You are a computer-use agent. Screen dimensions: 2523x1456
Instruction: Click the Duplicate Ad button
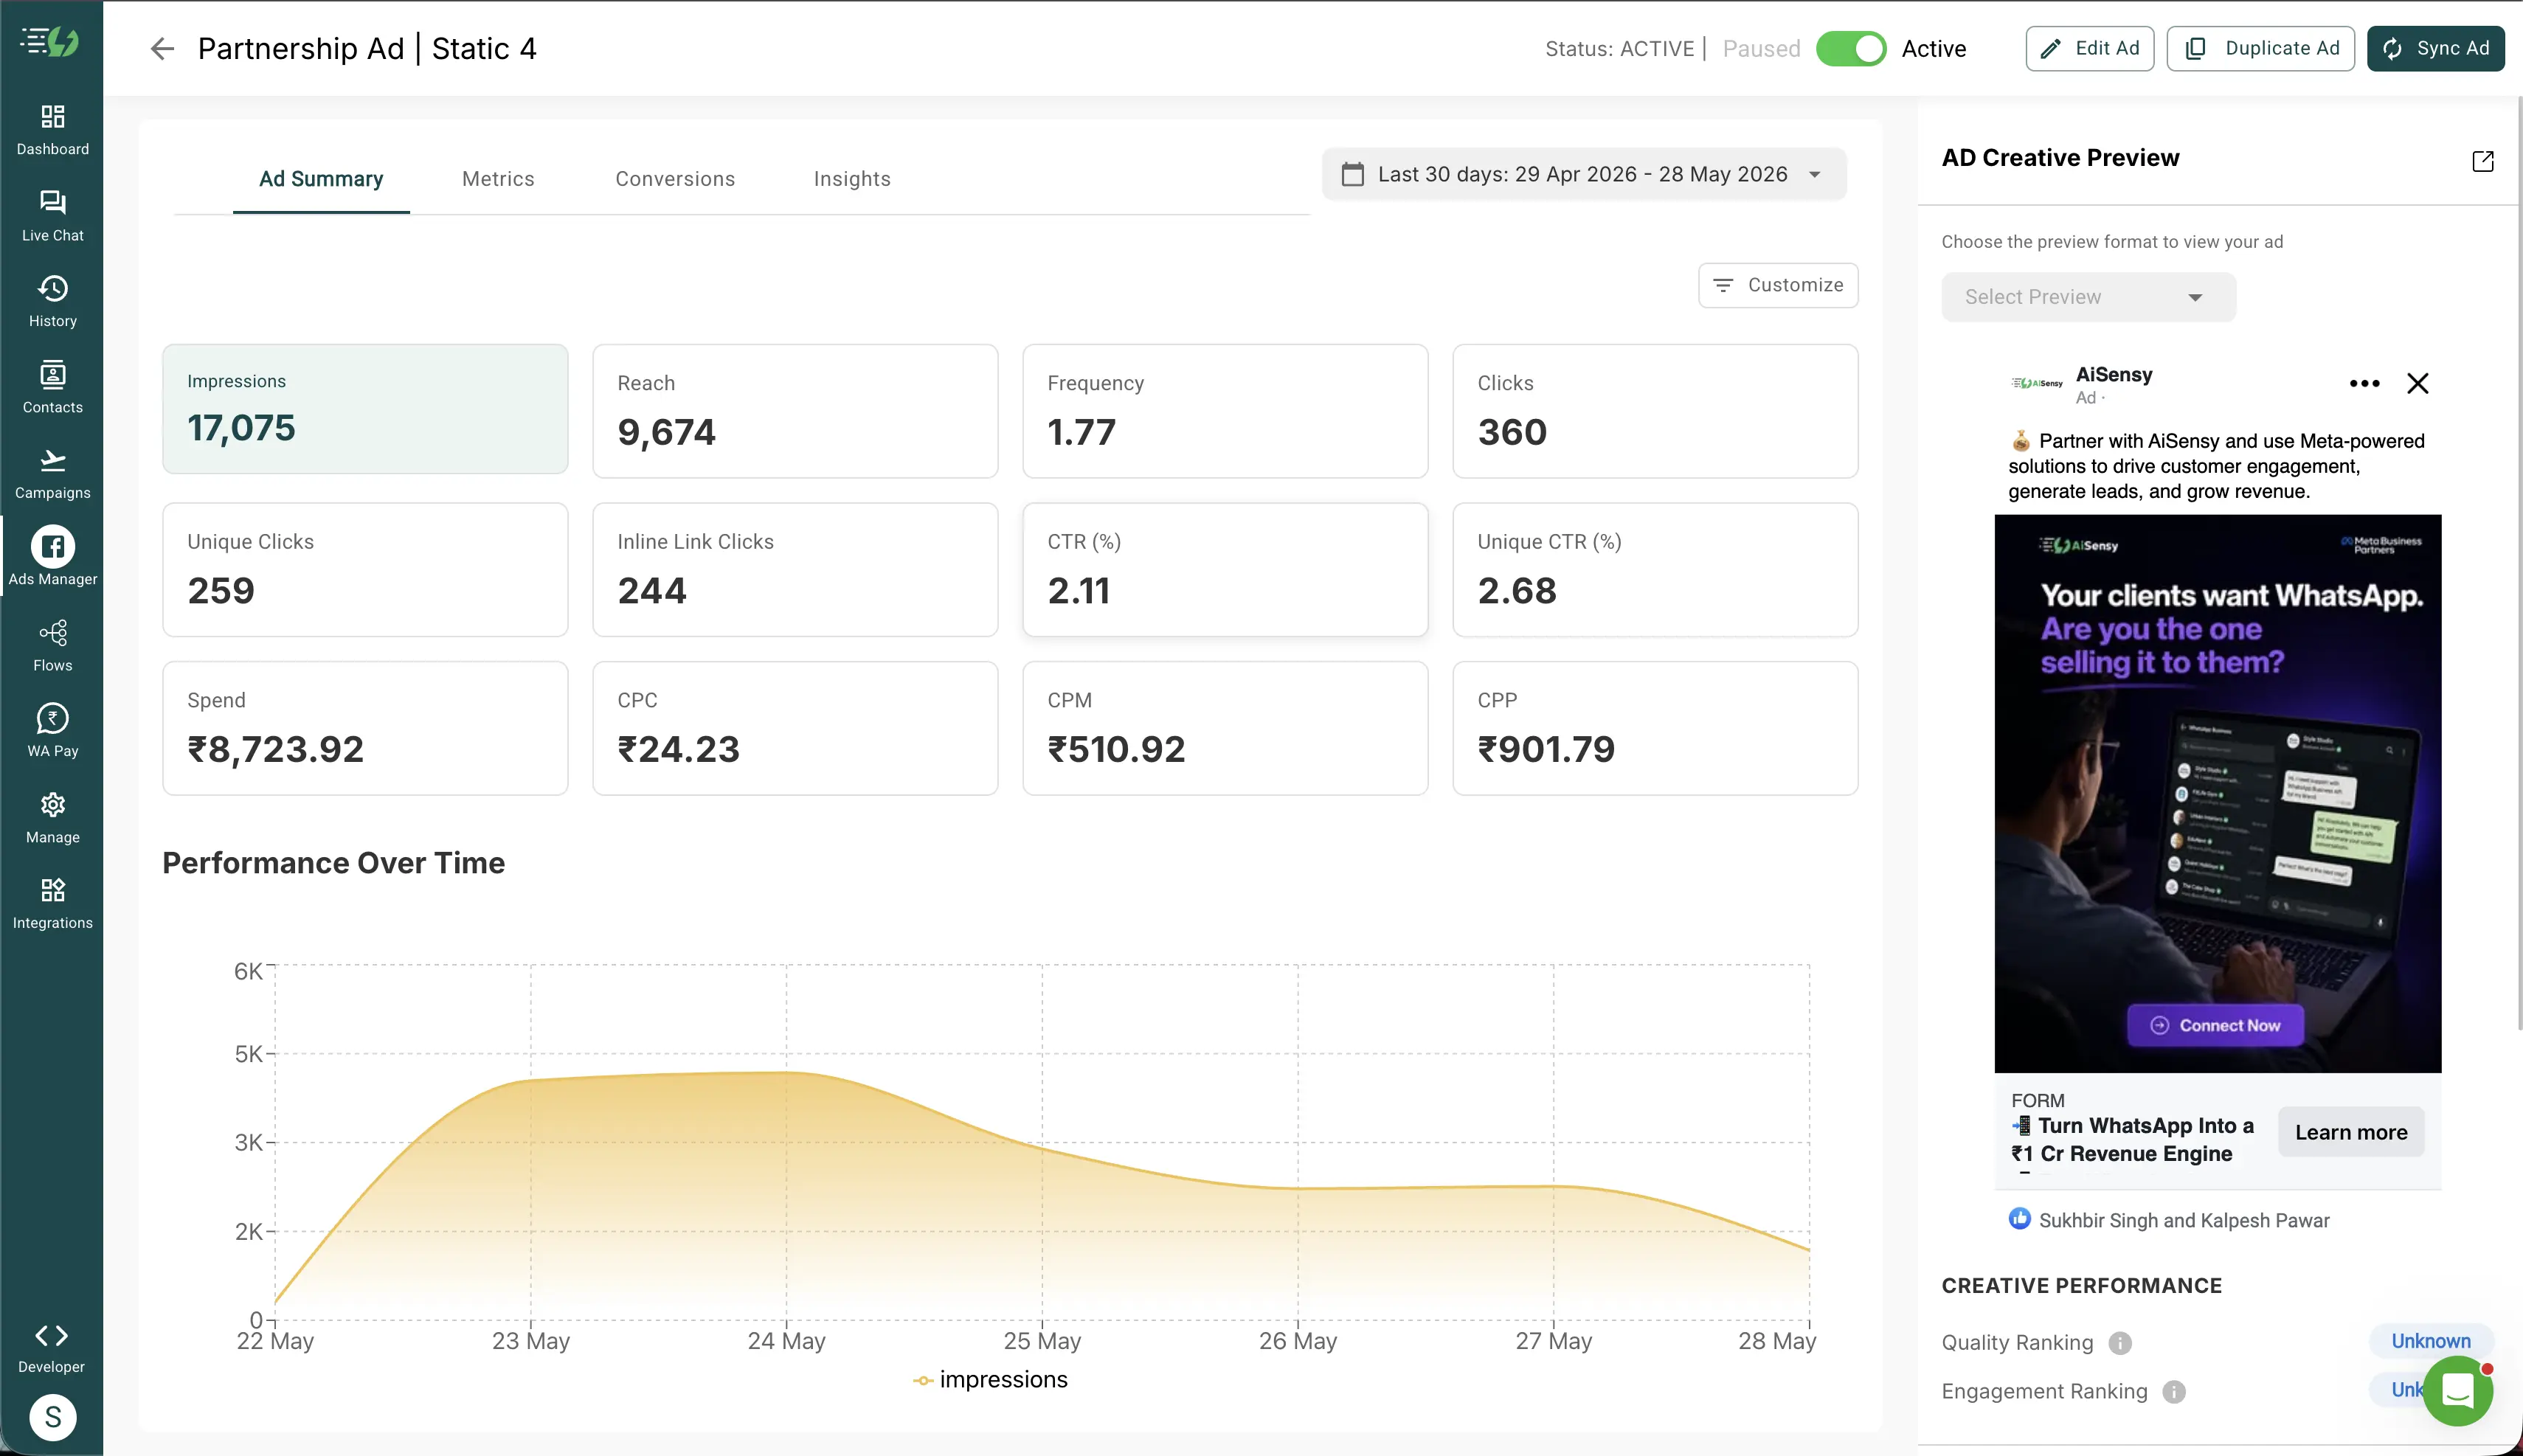coord(2260,48)
